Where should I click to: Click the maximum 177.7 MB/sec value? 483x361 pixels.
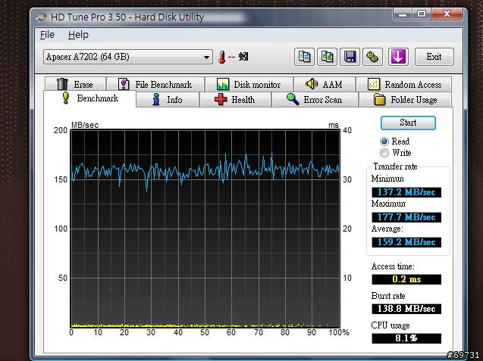click(406, 217)
